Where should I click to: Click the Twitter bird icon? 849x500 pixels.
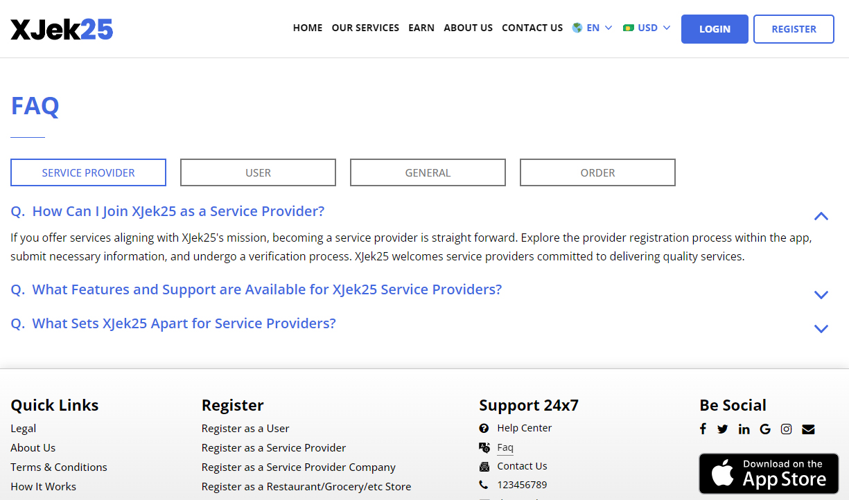723,429
